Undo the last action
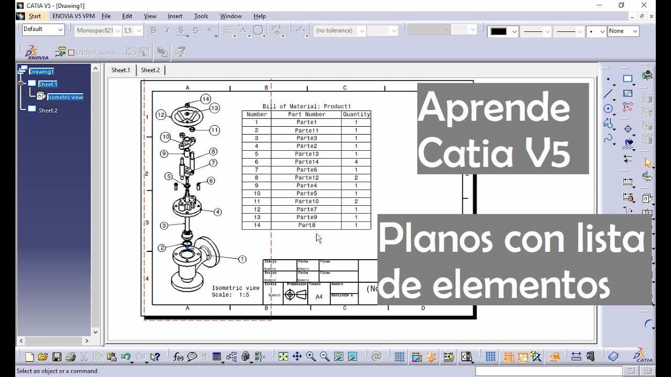The image size is (671, 377). [x=126, y=357]
